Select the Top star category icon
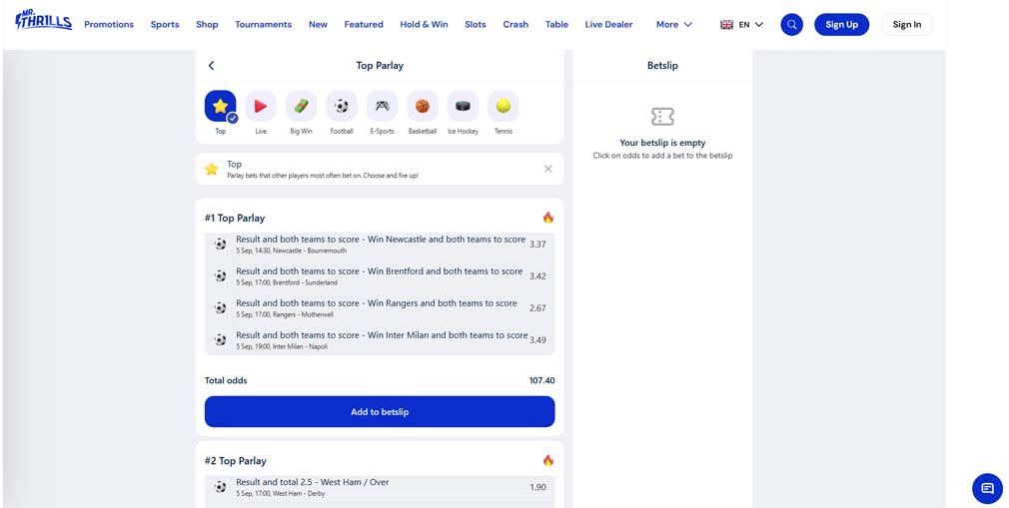1009x508 pixels. [x=221, y=106]
